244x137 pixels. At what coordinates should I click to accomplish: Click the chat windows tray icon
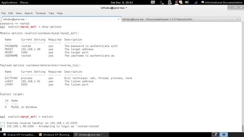[x=181, y=3]
